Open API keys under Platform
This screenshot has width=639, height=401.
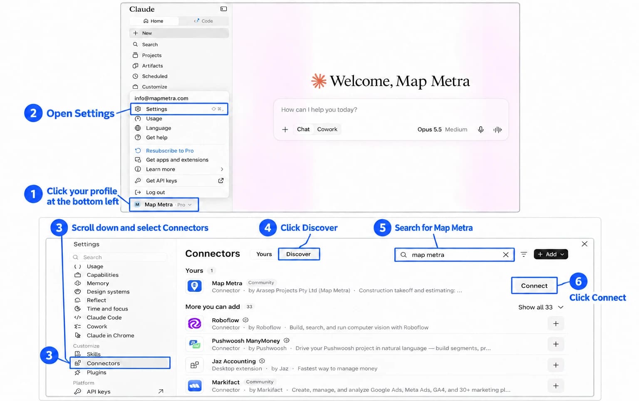tap(119, 391)
